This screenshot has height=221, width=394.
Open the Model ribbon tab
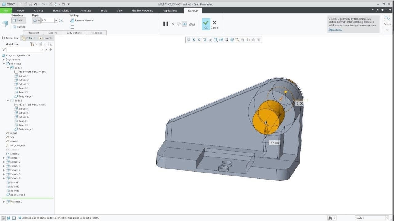pos(21,10)
